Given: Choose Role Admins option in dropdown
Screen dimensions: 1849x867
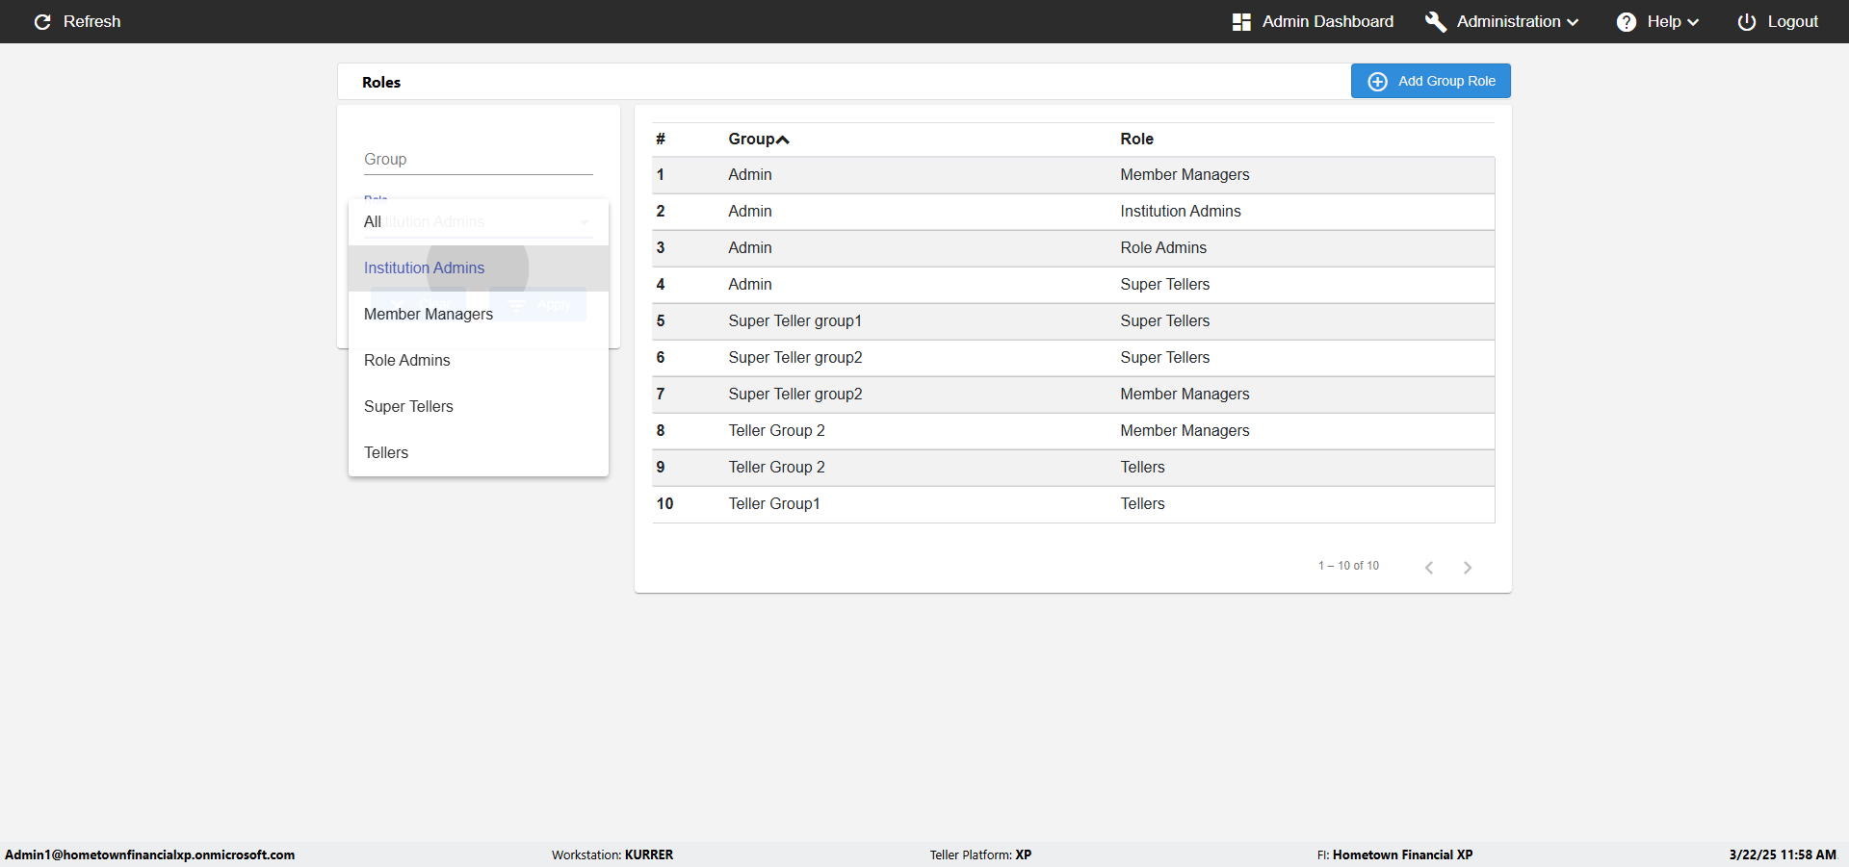Looking at the screenshot, I should (x=479, y=360).
